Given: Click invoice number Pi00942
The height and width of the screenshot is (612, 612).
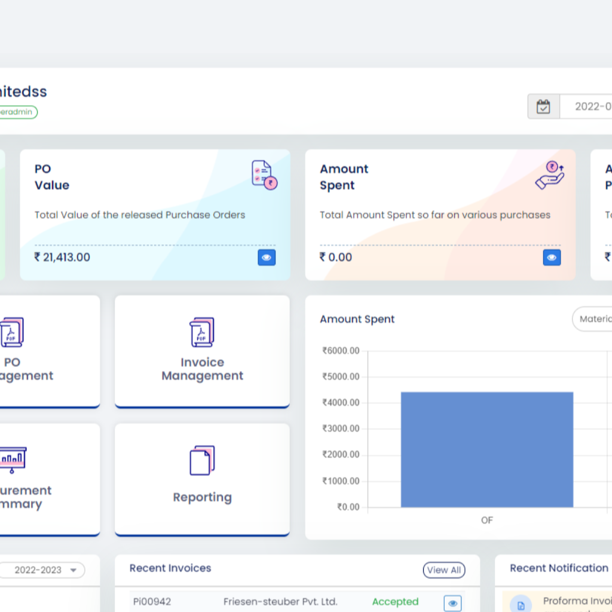Looking at the screenshot, I should pos(152,601).
